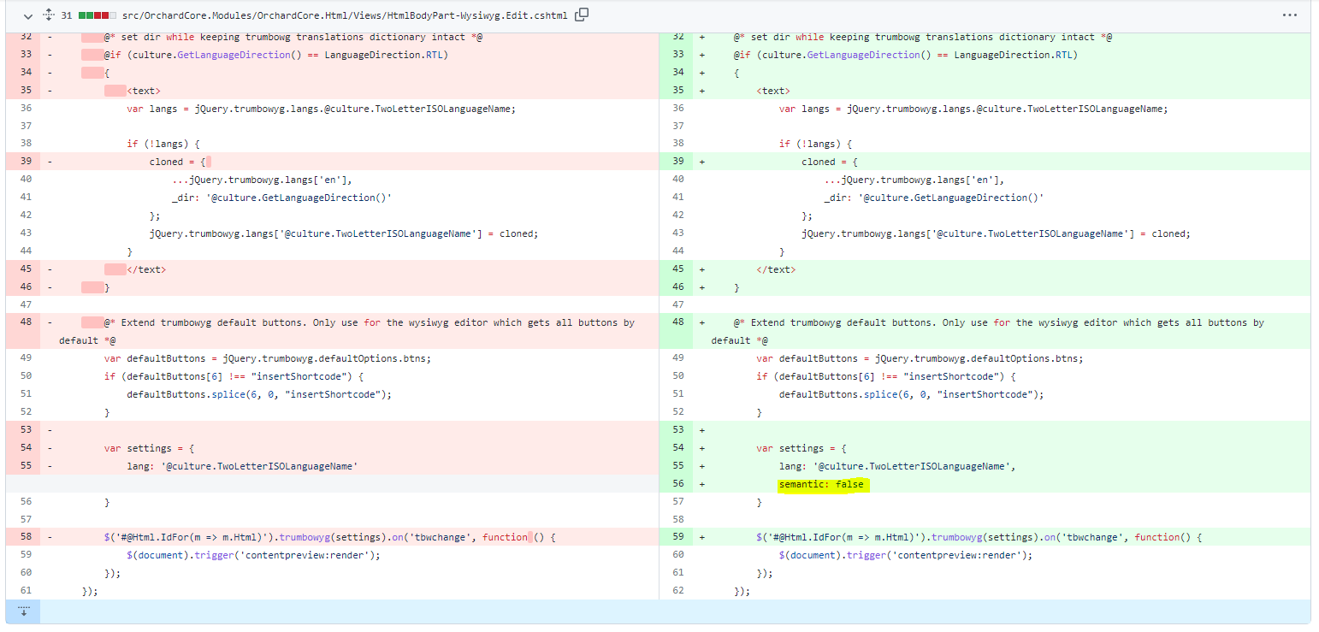Click right pane 'defaultButtons.splice(6, 0,' line
Image resolution: width=1319 pixels, height=632 pixels.
point(911,394)
